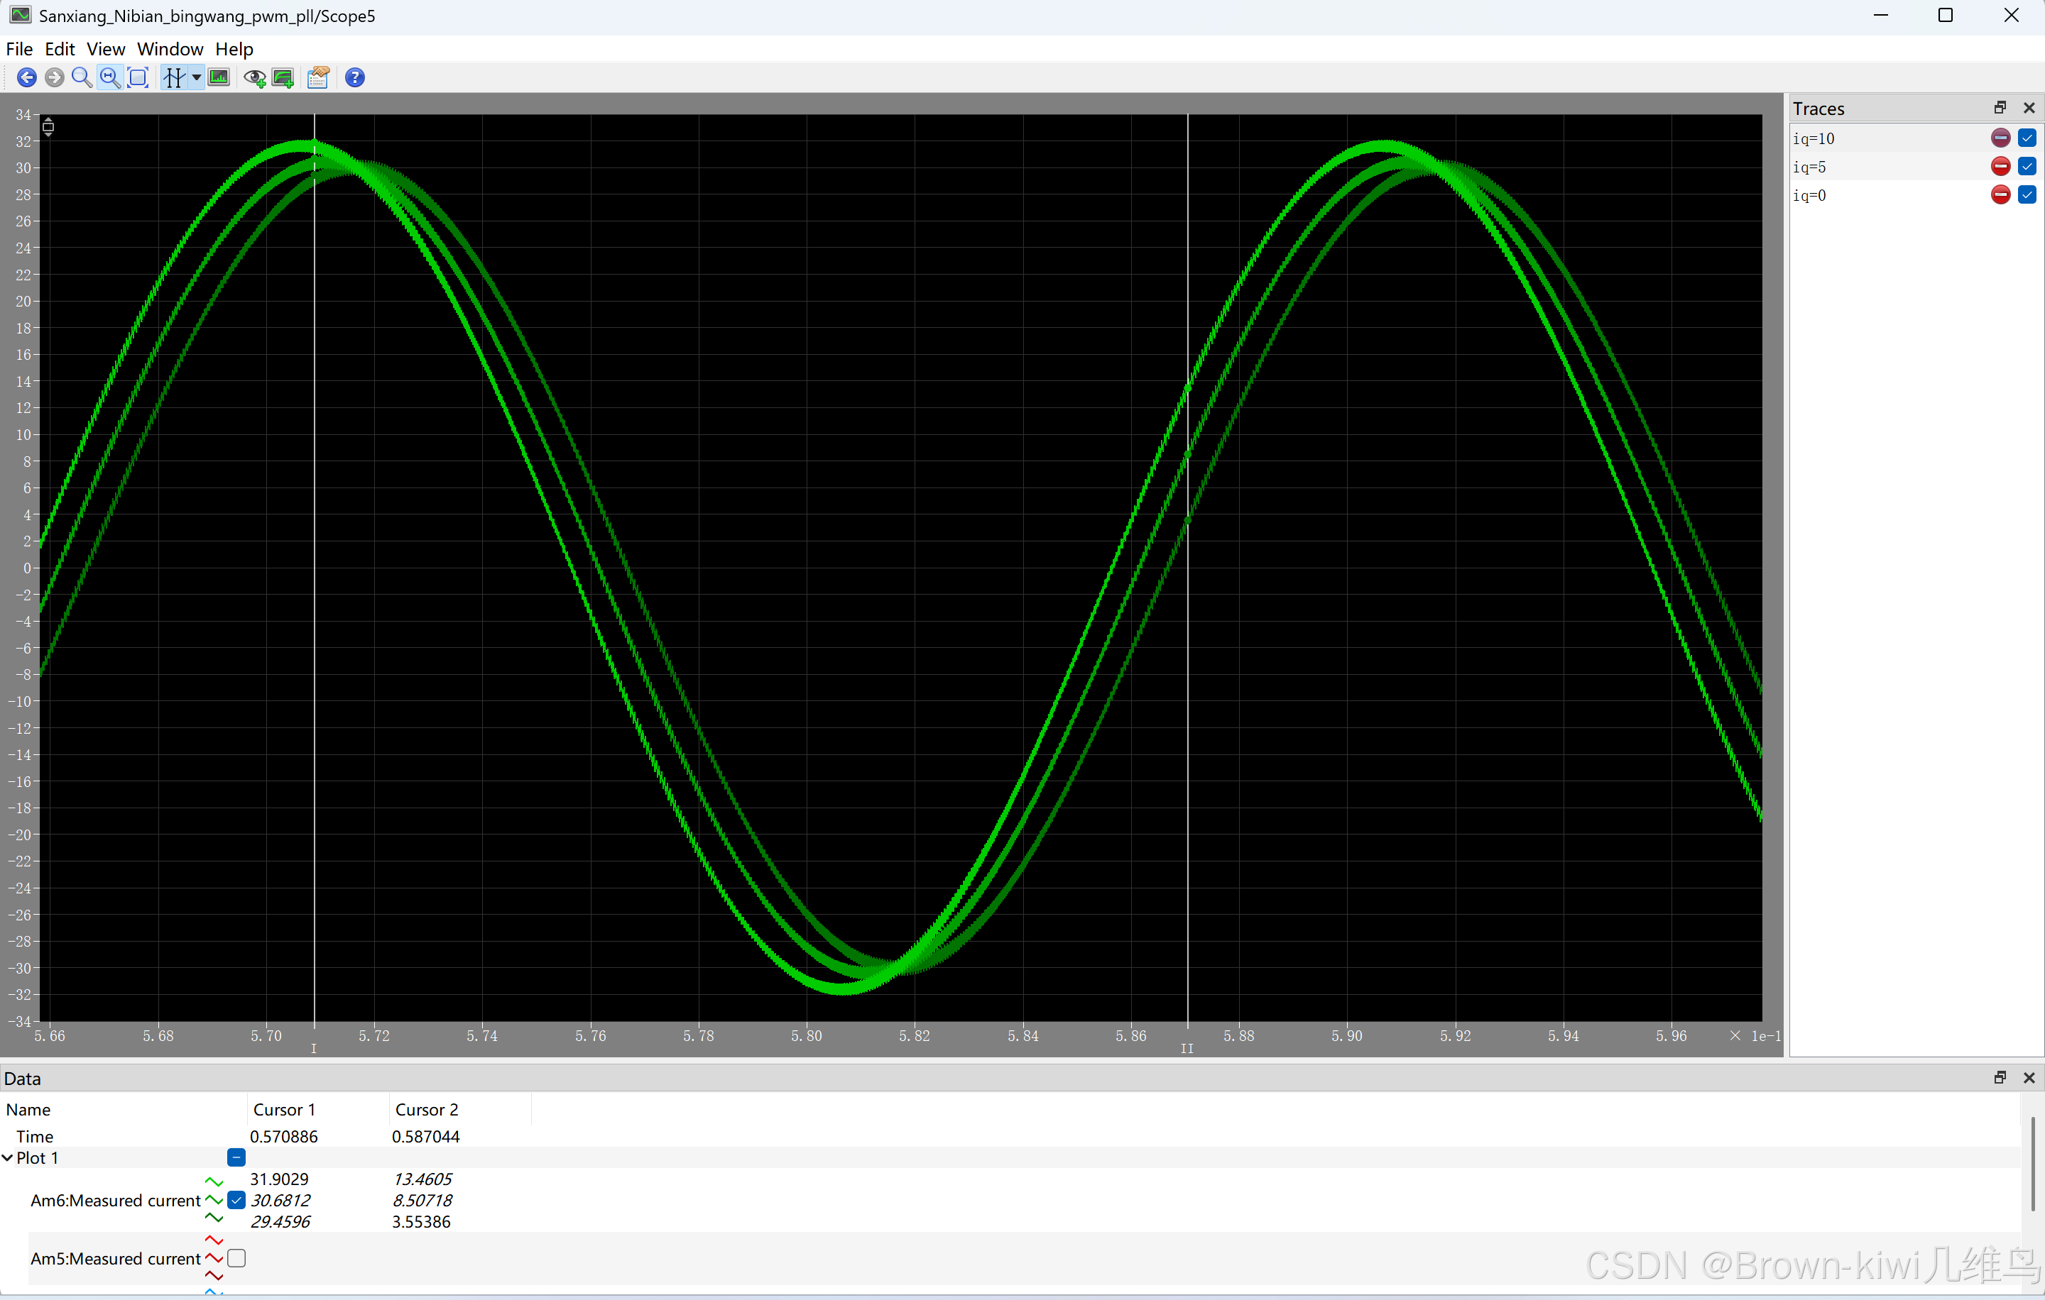Image resolution: width=2045 pixels, height=1300 pixels.
Task: Uncheck the iq=10 trace visibility
Action: tap(2027, 138)
